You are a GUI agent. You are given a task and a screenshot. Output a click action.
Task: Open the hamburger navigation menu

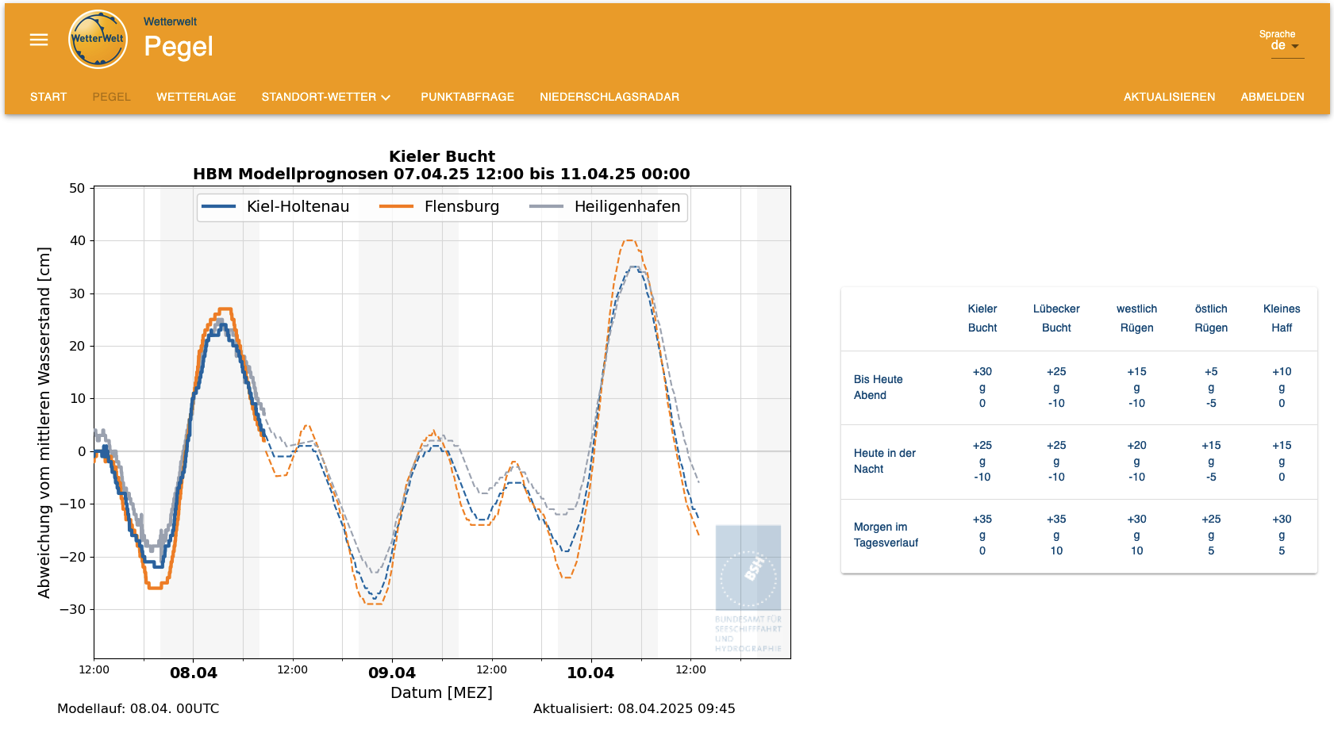[39, 40]
